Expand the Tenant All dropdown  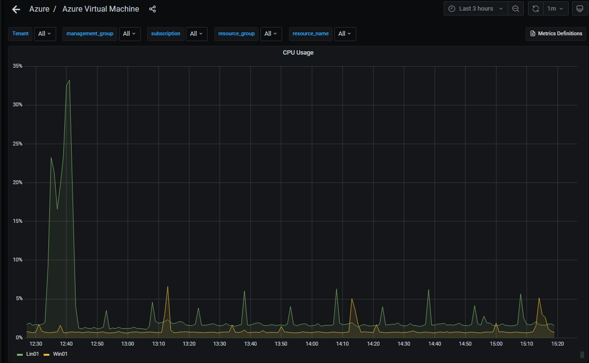click(45, 34)
